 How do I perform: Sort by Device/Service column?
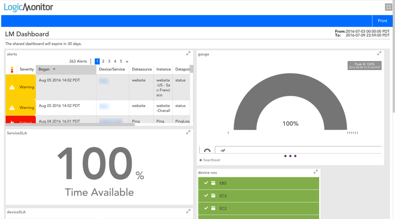[112, 69]
